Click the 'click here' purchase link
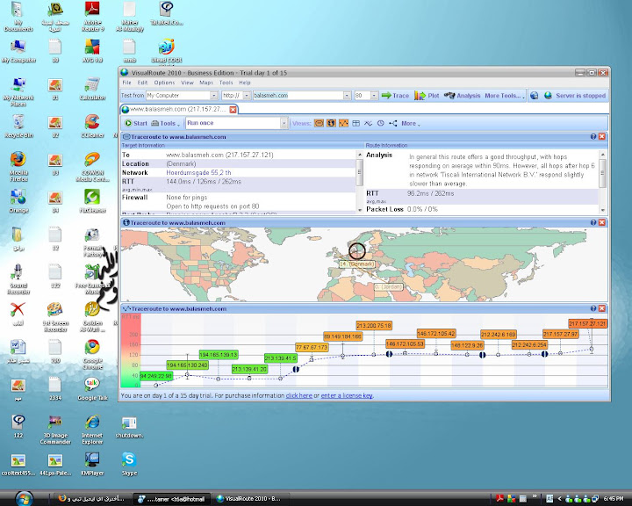The image size is (632, 506). (298, 396)
